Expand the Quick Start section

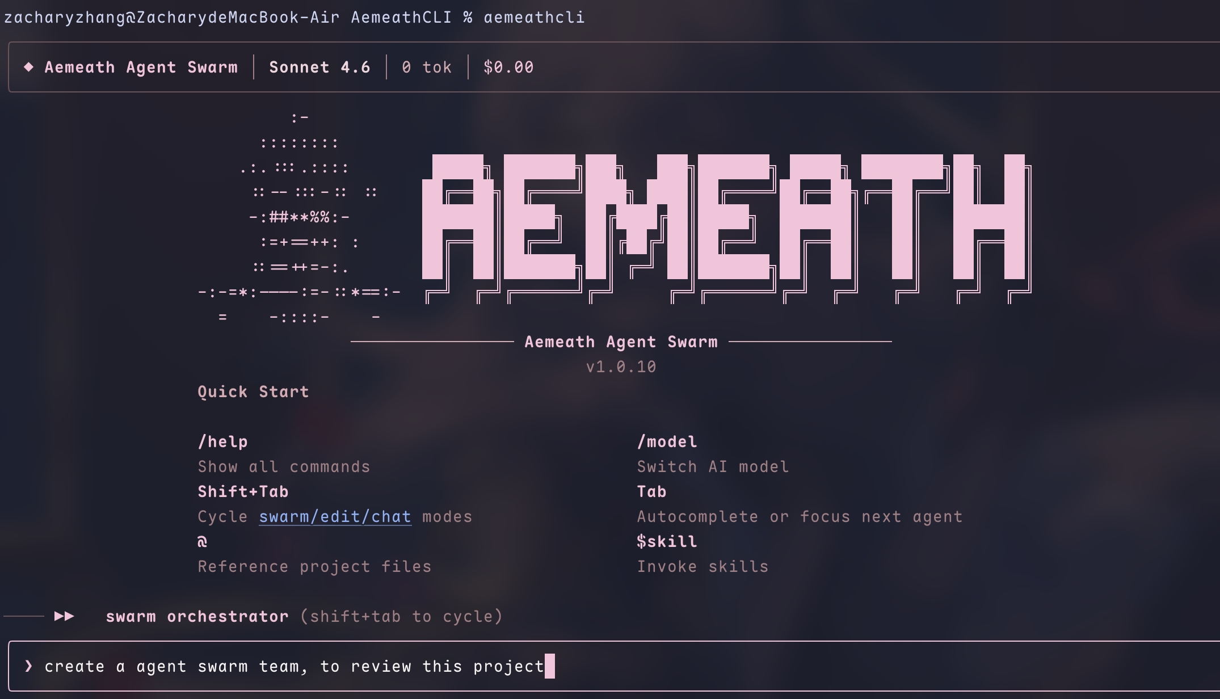253,391
